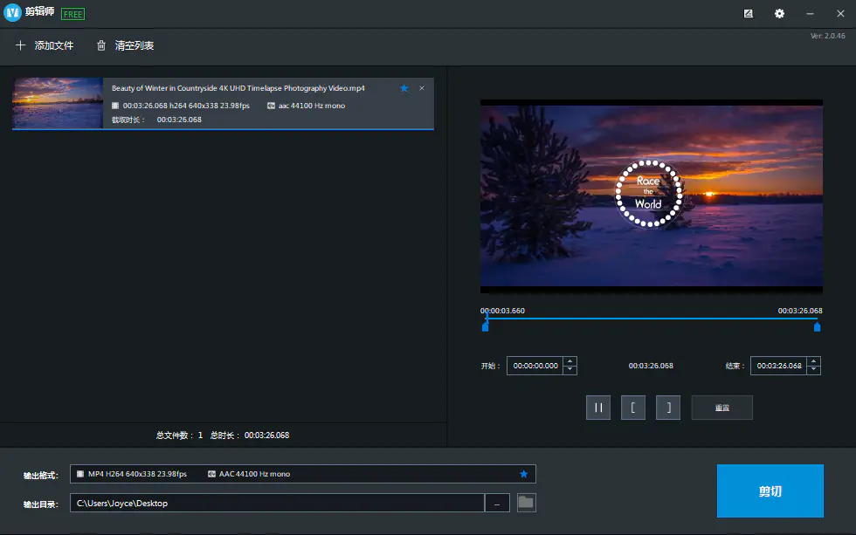
Task: Click the start trim handle on timeline
Action: (486, 327)
